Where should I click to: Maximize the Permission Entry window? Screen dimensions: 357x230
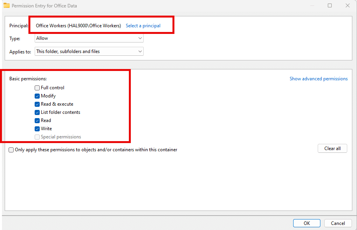pyautogui.click(x=330, y=5)
